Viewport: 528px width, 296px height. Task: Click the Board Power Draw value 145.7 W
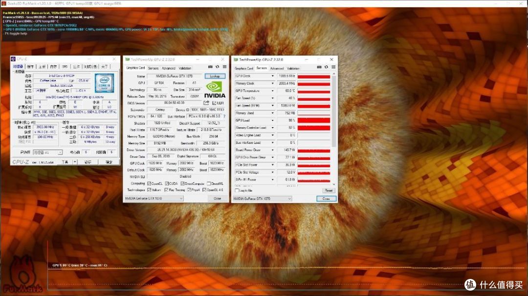[286, 150]
